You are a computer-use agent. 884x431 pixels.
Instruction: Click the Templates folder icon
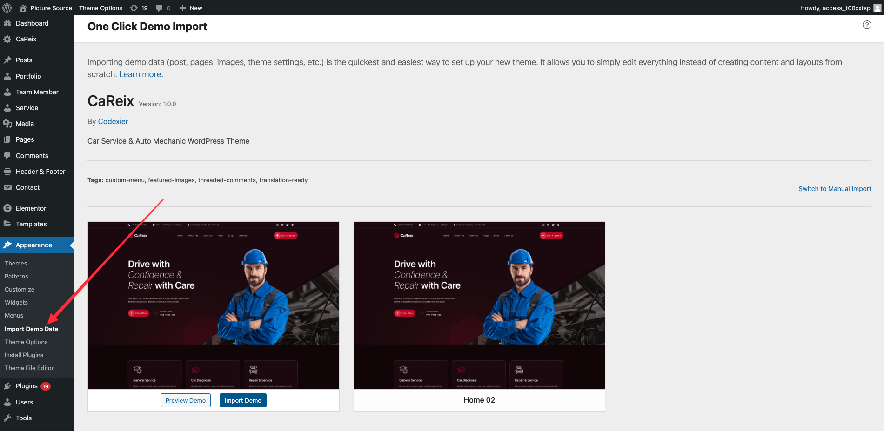(x=7, y=224)
